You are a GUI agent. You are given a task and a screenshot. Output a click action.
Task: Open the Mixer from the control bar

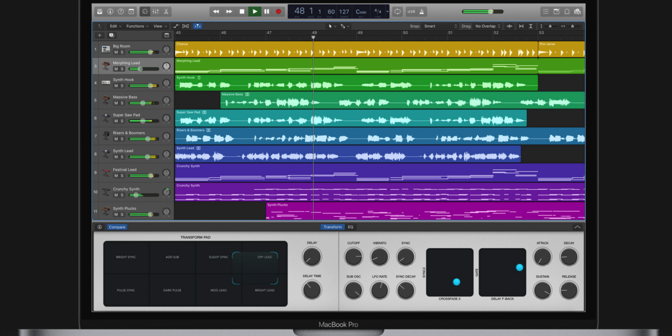[x=156, y=11]
